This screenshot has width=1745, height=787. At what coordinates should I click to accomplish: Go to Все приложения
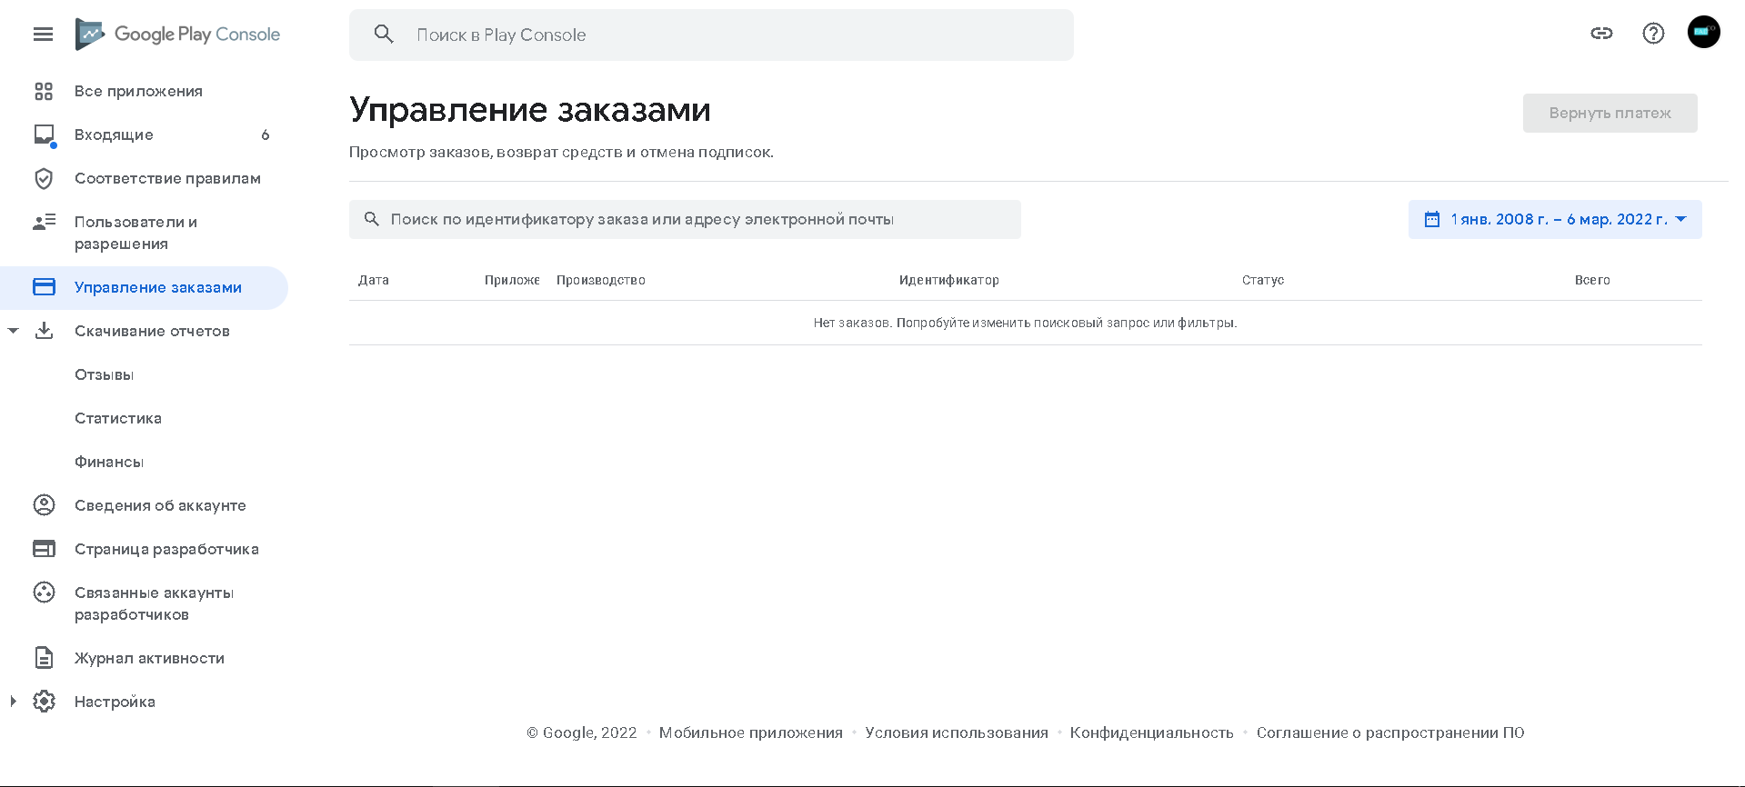[138, 91]
